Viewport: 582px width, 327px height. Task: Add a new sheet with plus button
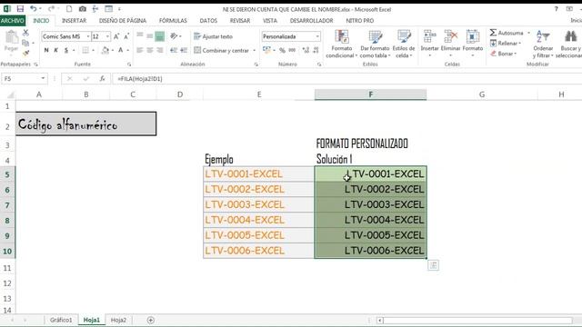tap(151, 320)
